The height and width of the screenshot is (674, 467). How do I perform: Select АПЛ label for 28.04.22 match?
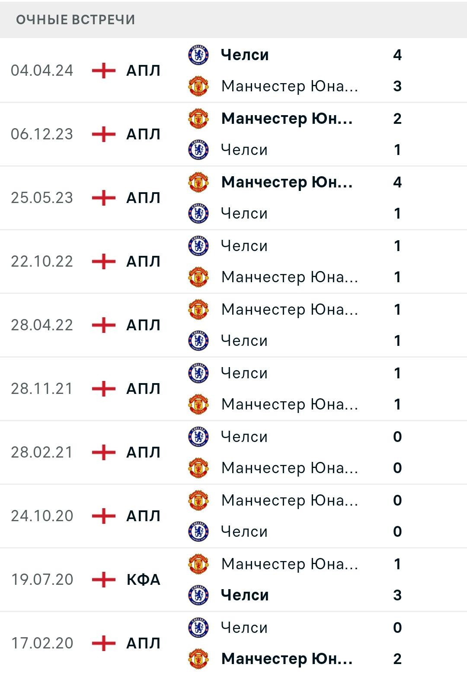[x=143, y=325]
